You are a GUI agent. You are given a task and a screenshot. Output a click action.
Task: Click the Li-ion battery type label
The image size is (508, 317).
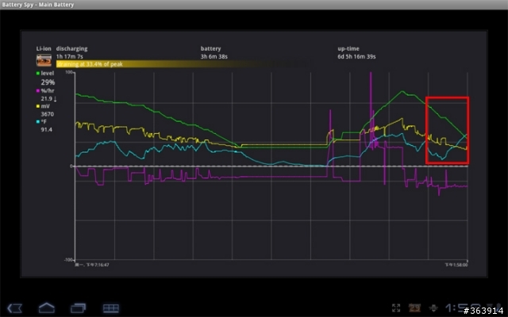44,49
